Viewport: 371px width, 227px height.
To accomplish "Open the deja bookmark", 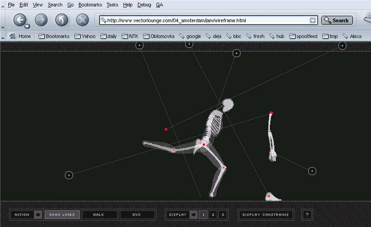I will [214, 36].
